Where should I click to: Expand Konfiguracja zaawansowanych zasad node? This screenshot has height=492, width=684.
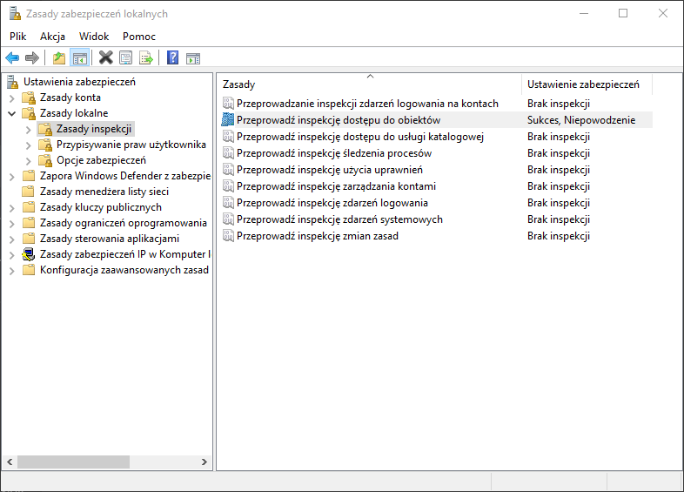coord(12,270)
